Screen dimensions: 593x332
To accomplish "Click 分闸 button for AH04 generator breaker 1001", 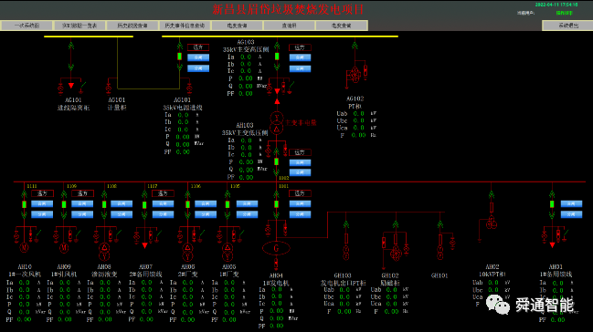I will pos(300,214).
